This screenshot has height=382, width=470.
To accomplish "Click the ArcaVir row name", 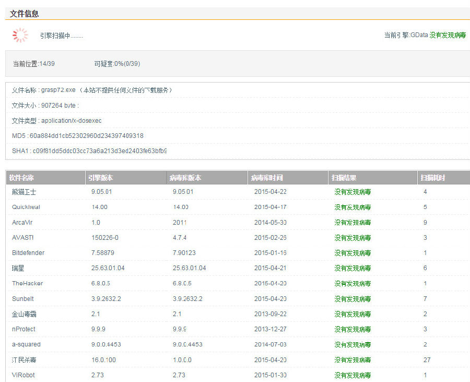I will point(22,223).
